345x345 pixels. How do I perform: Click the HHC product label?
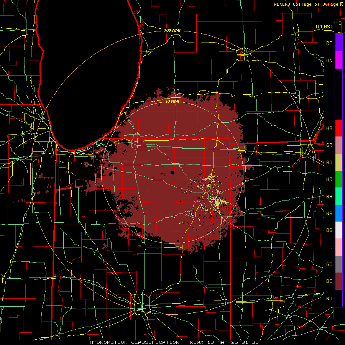pyautogui.click(x=337, y=23)
